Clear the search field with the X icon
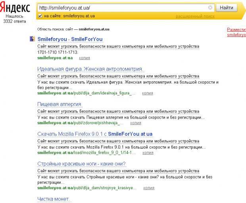Screen dimensions: 246x203 (210, 8)
